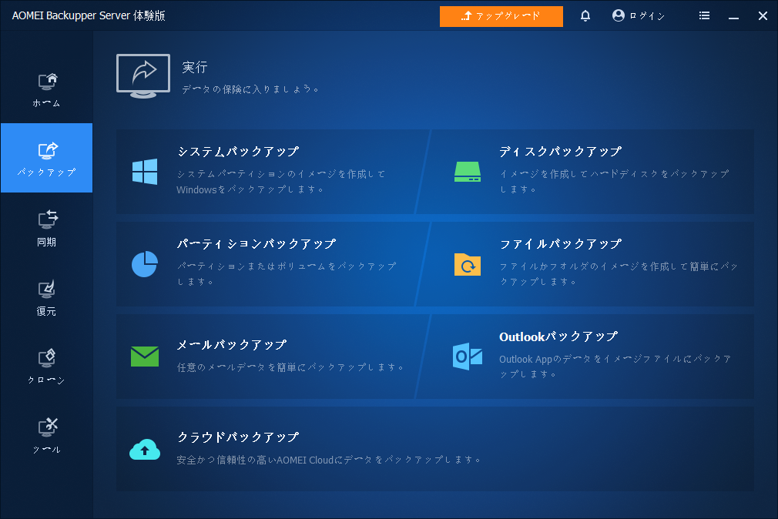This screenshot has height=519, width=778.
Task: Click the user avatar login icon
Action: [x=619, y=15]
